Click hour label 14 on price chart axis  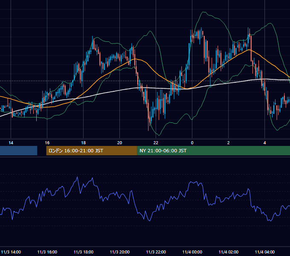(11, 143)
